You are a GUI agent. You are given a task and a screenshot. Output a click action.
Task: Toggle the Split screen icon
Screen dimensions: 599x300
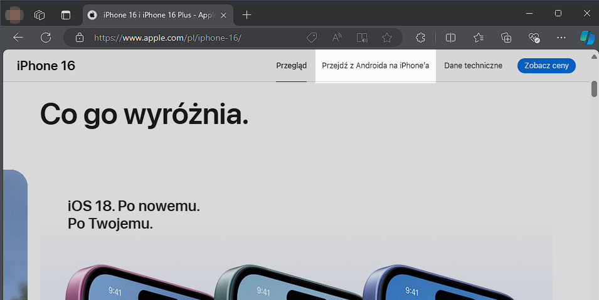(x=450, y=38)
